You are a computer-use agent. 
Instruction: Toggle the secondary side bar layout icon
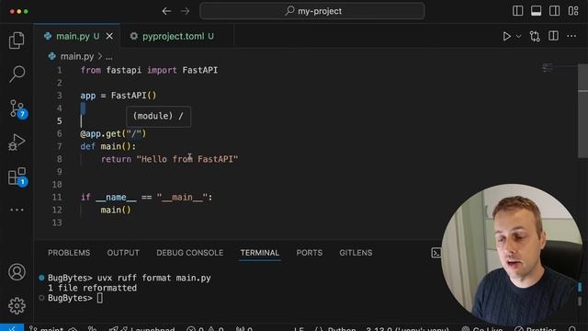tap(554, 11)
